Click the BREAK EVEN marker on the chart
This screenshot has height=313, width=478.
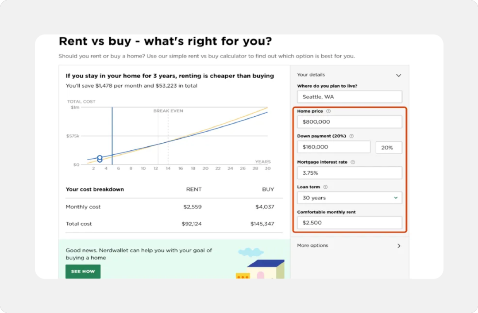(x=168, y=111)
